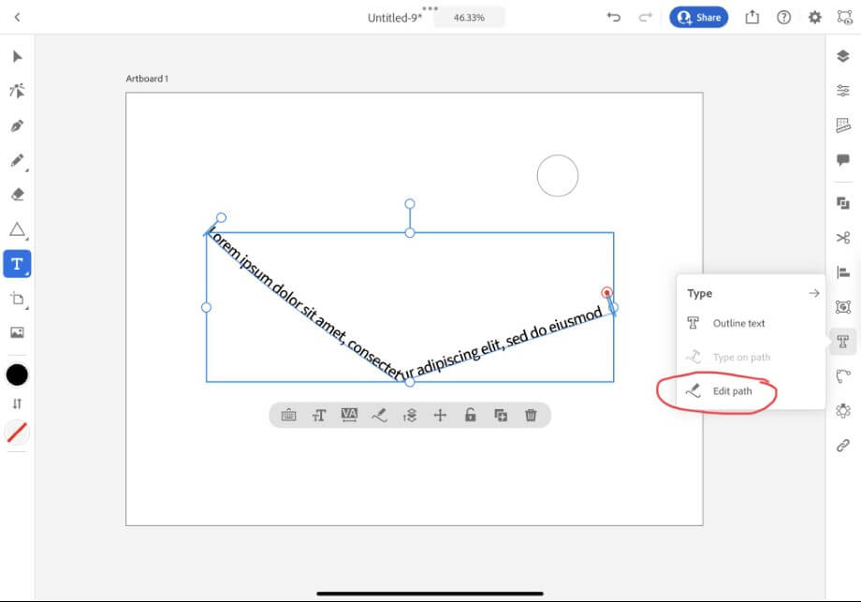Delete object with trash icon
Image resolution: width=861 pixels, height=602 pixels.
(x=531, y=416)
